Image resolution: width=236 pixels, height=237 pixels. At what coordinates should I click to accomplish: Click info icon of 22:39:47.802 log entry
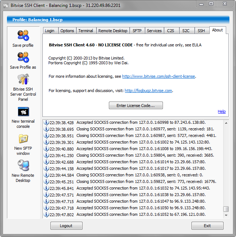coord(46,214)
